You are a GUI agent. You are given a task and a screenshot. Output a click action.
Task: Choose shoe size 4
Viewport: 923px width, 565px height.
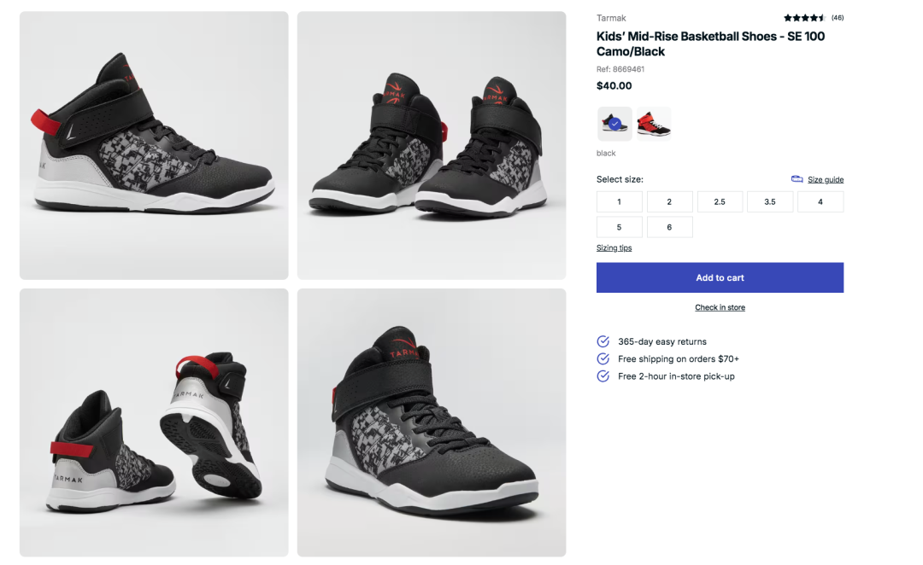(820, 201)
